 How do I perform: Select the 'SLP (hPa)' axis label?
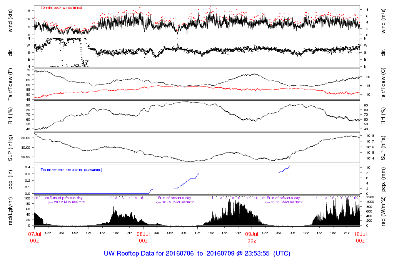[x=383, y=148]
